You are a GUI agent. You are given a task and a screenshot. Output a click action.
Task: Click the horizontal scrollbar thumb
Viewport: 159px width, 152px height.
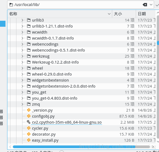click(74, 147)
